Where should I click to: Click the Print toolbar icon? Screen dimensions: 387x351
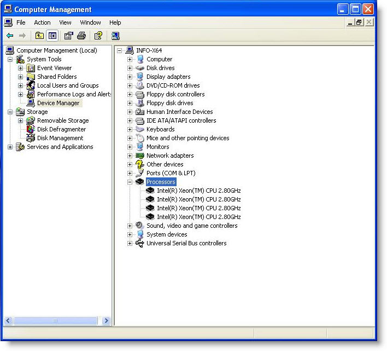(x=81, y=36)
